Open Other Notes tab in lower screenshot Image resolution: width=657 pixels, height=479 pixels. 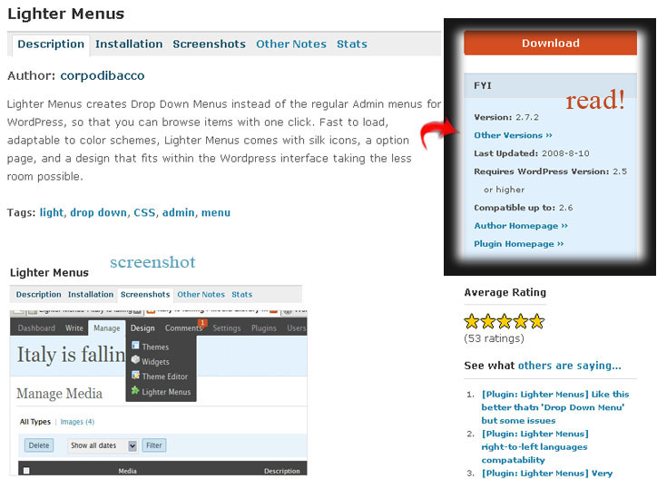(x=201, y=295)
